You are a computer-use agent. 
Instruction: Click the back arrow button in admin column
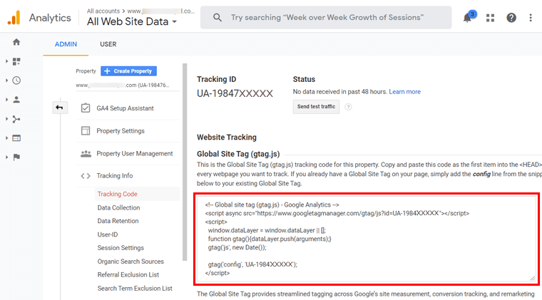click(60, 108)
